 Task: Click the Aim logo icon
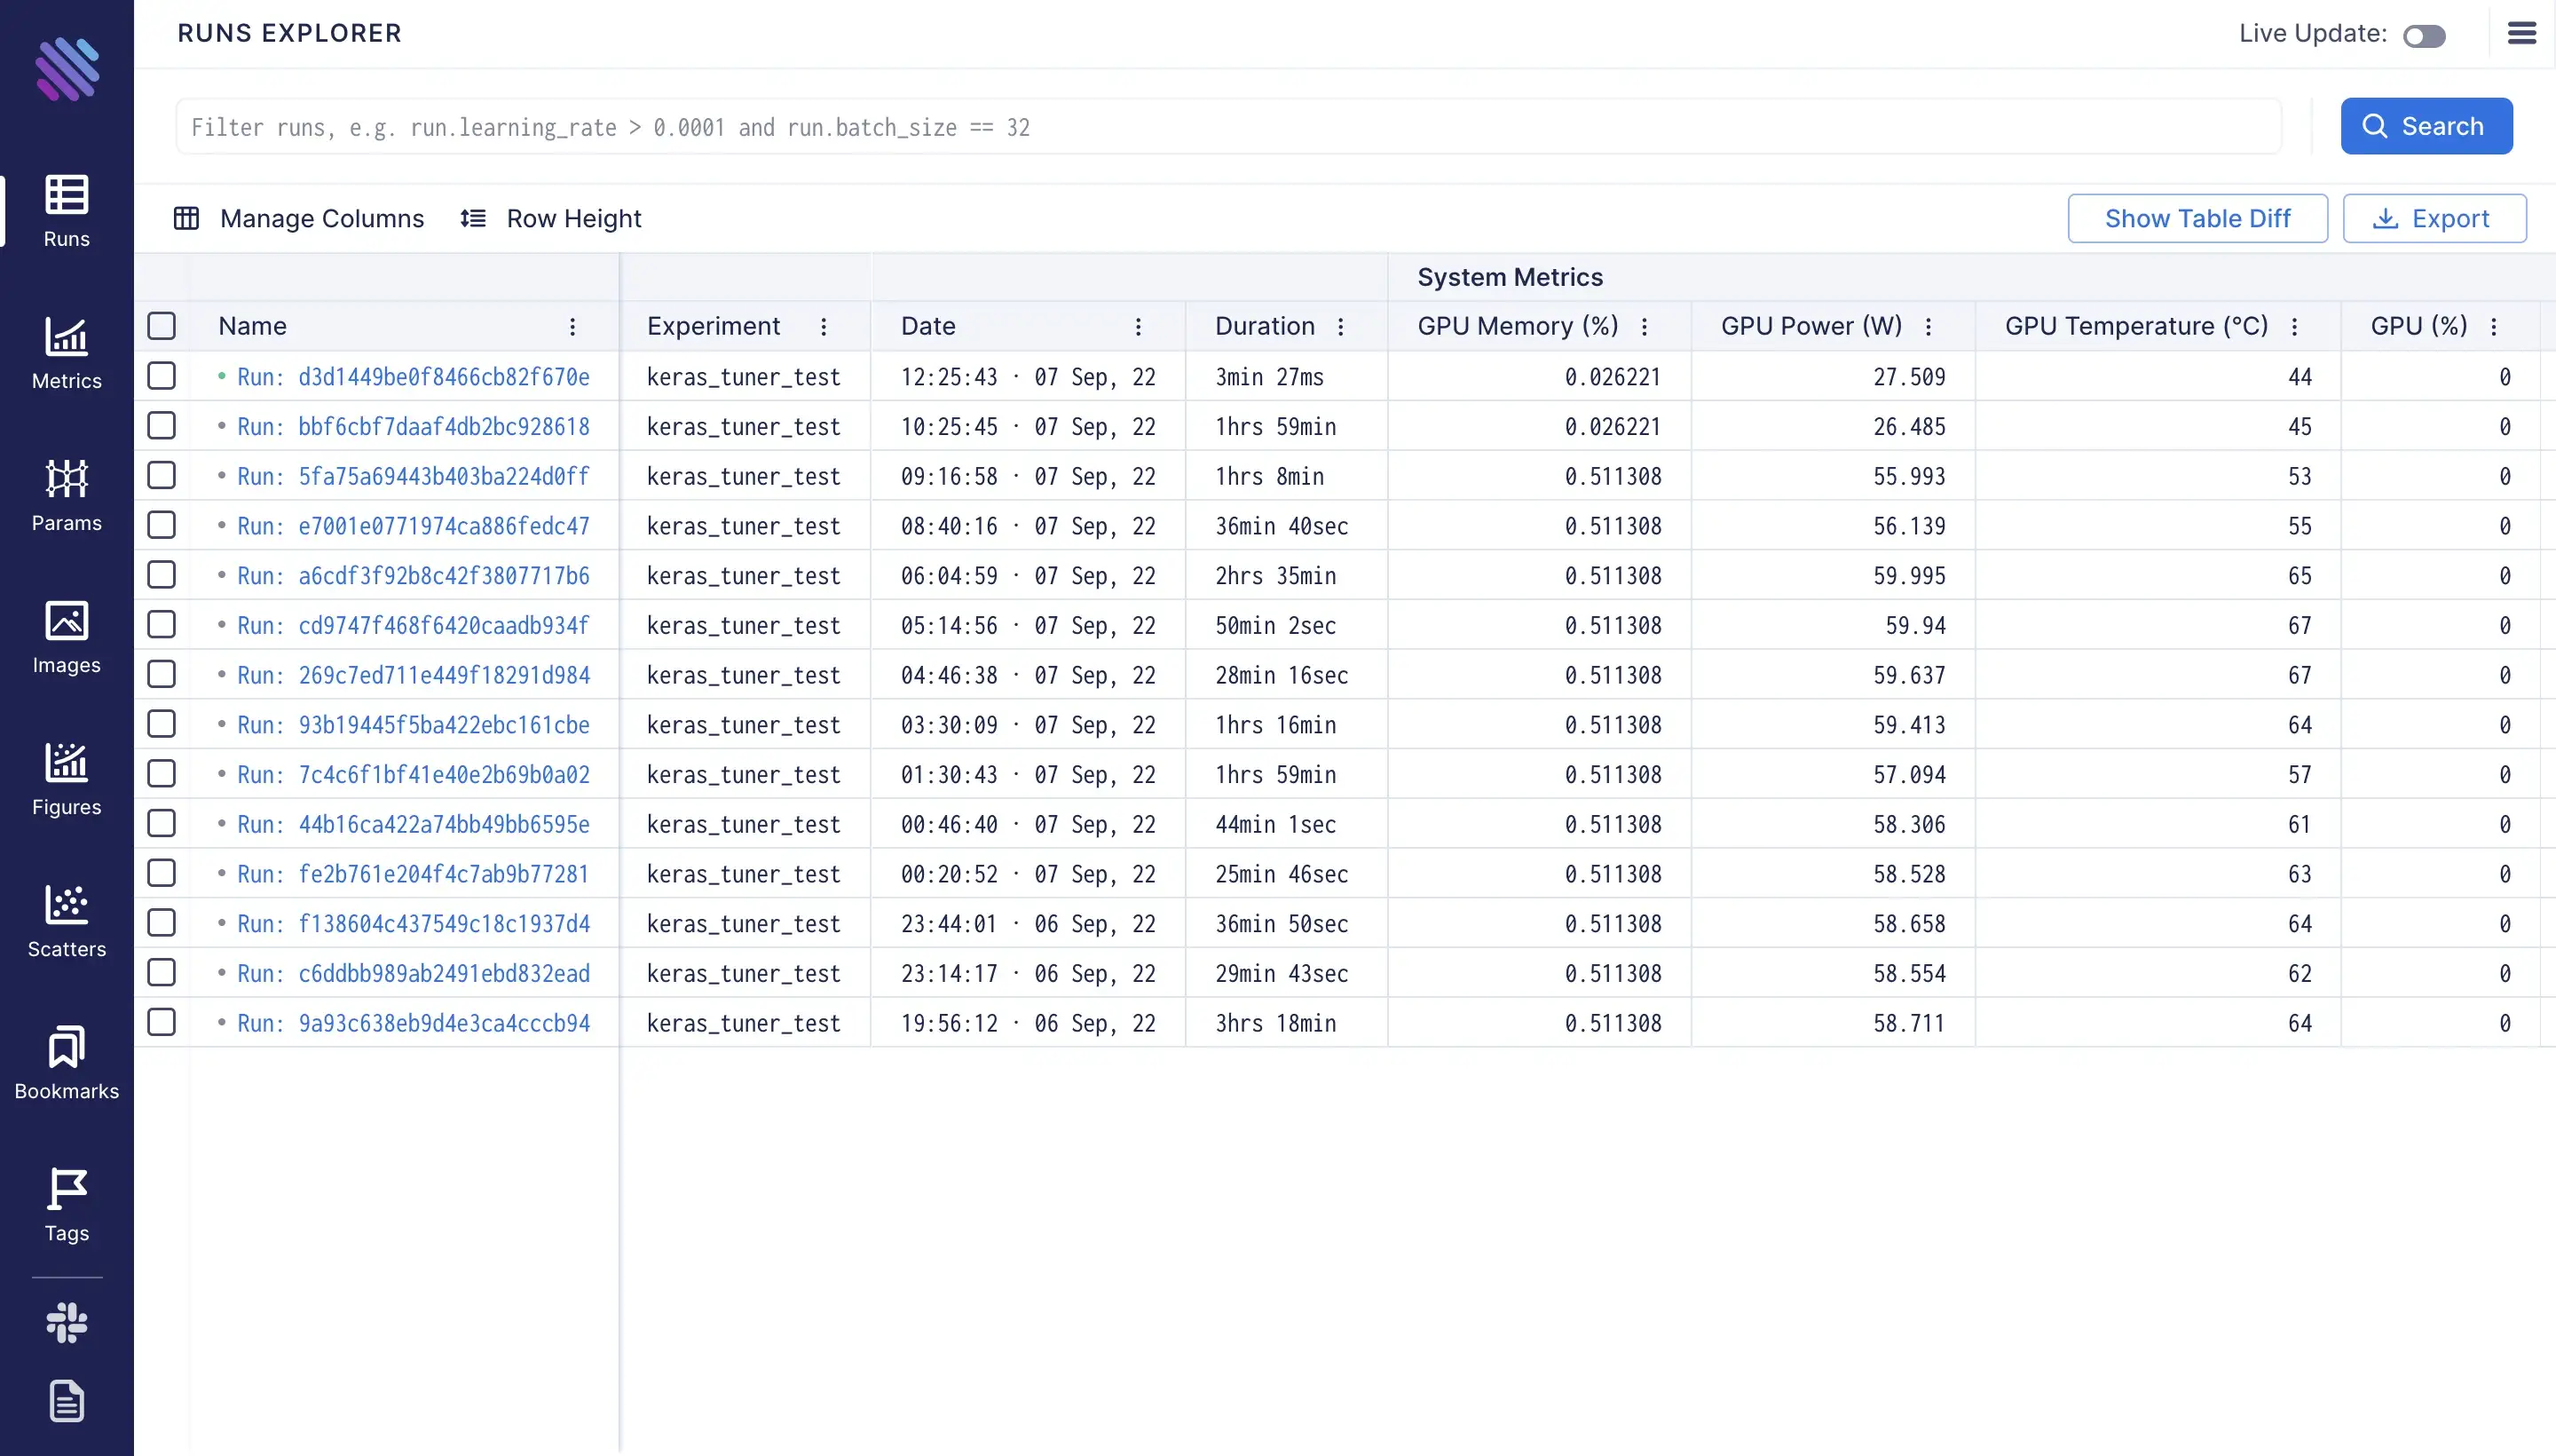click(x=67, y=69)
